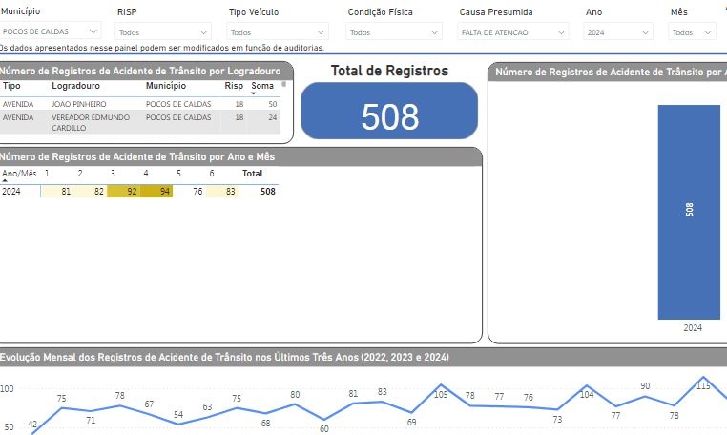The height and width of the screenshot is (435, 727).
Task: Click the Ano/Mês ascending sort arrow
Action: tap(4, 181)
